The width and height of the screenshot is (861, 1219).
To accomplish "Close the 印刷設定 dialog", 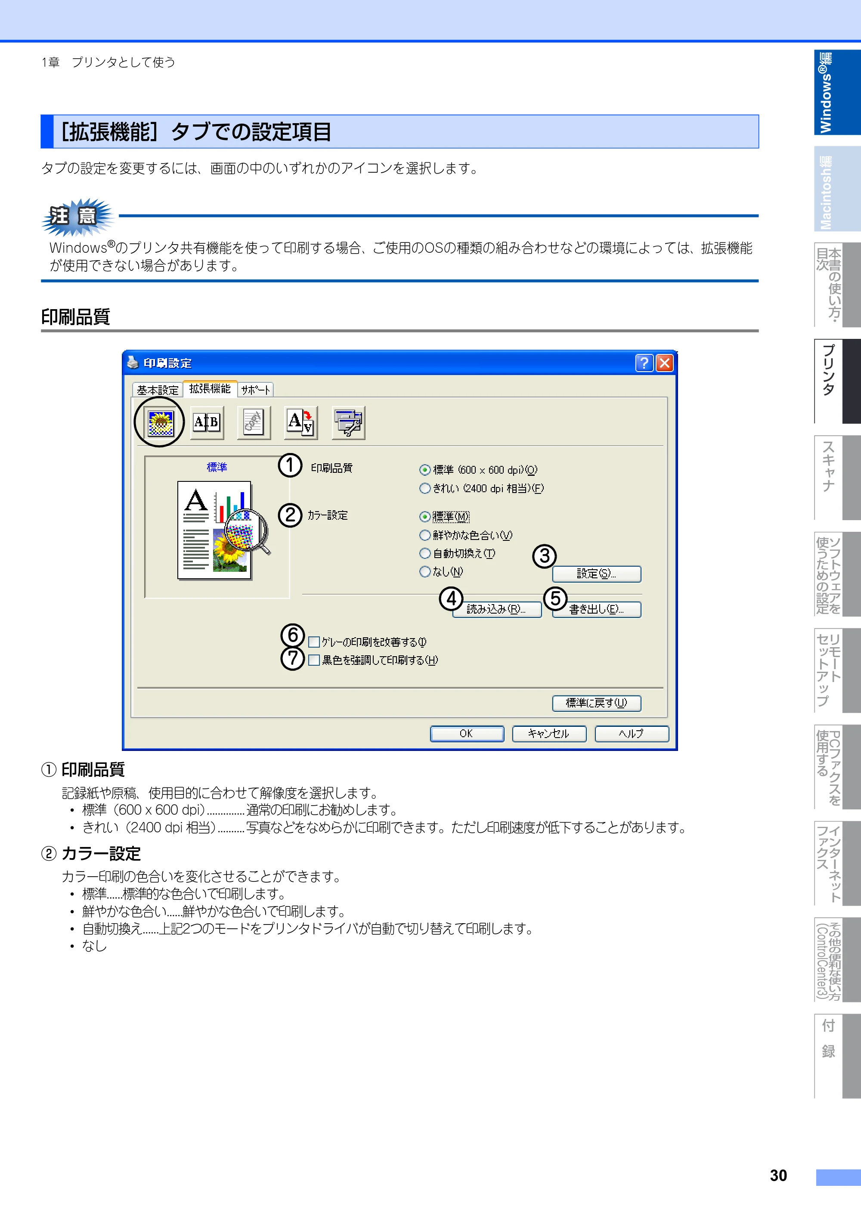I will tap(664, 363).
